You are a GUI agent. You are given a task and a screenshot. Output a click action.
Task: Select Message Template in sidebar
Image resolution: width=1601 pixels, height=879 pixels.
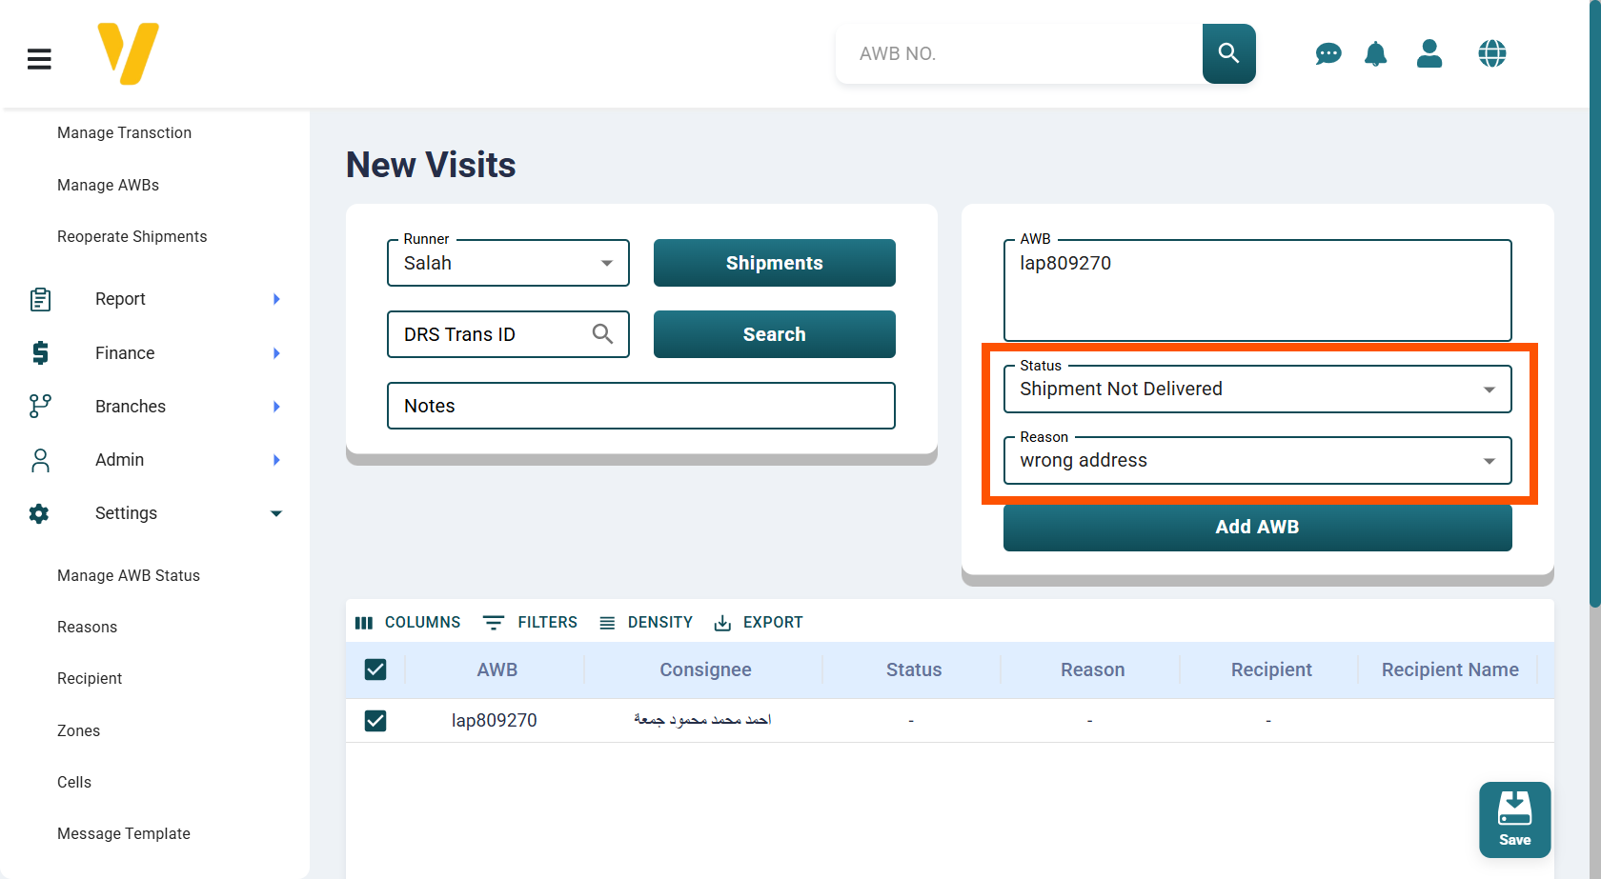pyautogui.click(x=124, y=833)
